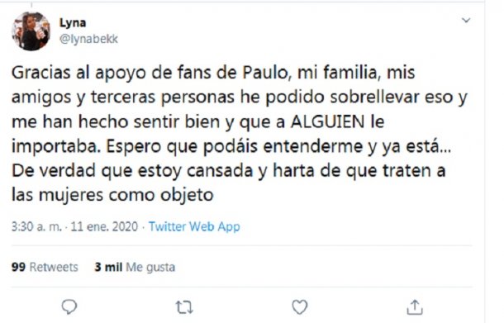The width and height of the screenshot is (504, 323).
Task: Click the tweet's first line mentioning Paulo
Action: [213, 73]
